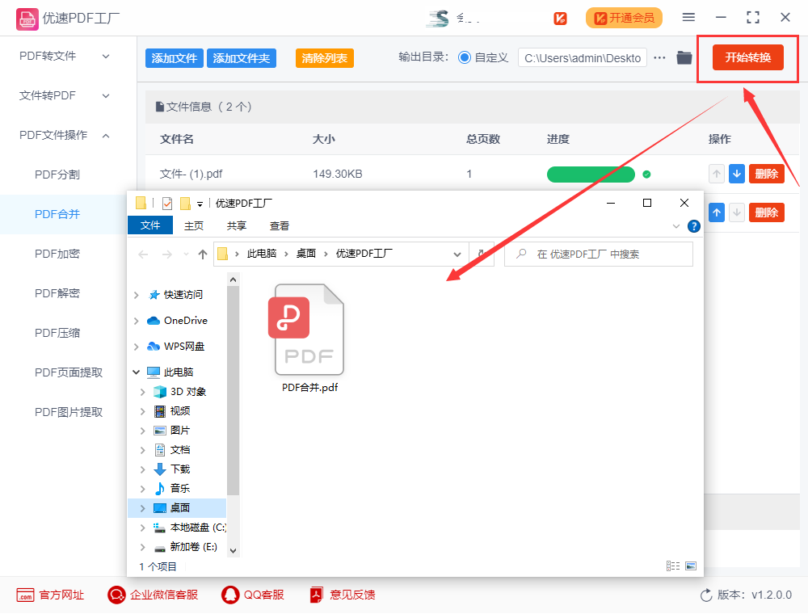Select PDF分割 in sidebar
This screenshot has height=614, width=808.
coord(57,175)
